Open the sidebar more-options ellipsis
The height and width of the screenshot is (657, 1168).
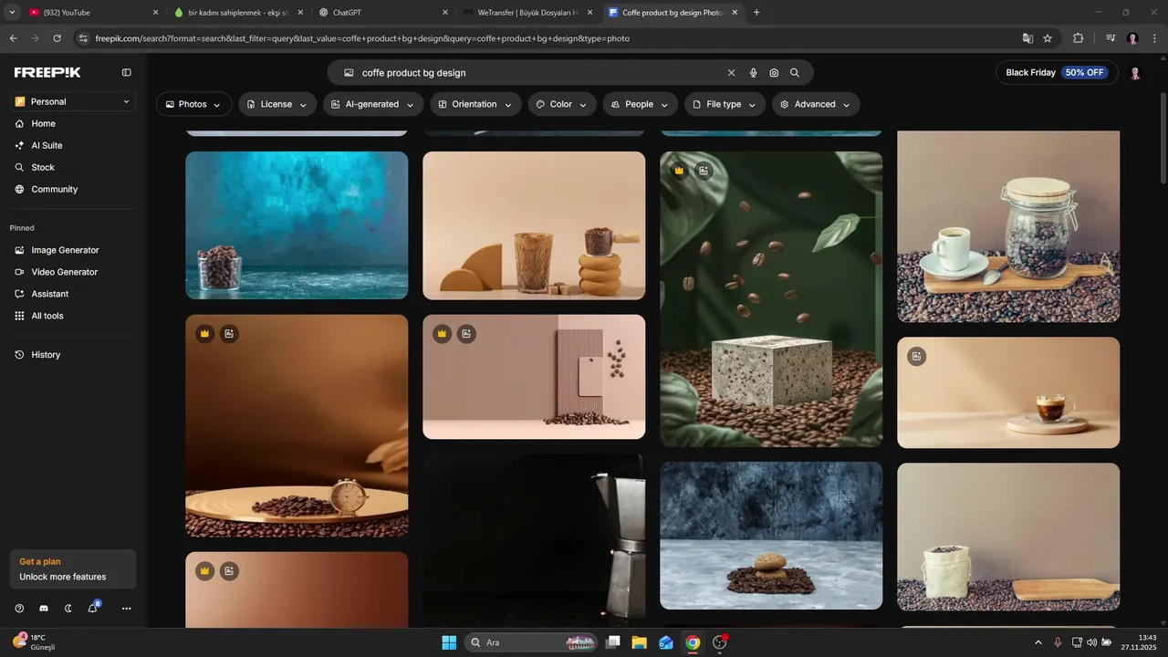pos(126,609)
